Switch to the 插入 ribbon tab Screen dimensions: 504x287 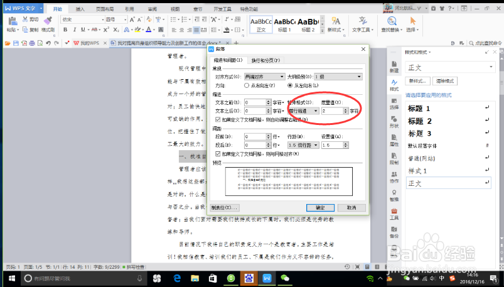80,9
